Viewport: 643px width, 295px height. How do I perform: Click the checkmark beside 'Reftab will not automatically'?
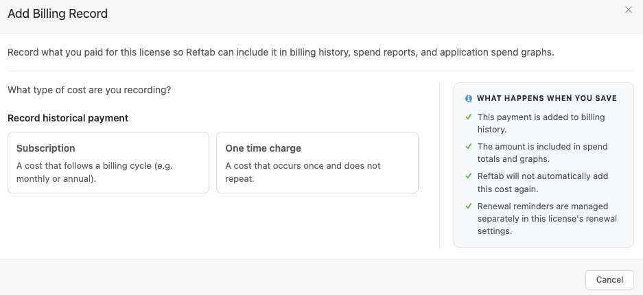click(x=468, y=176)
